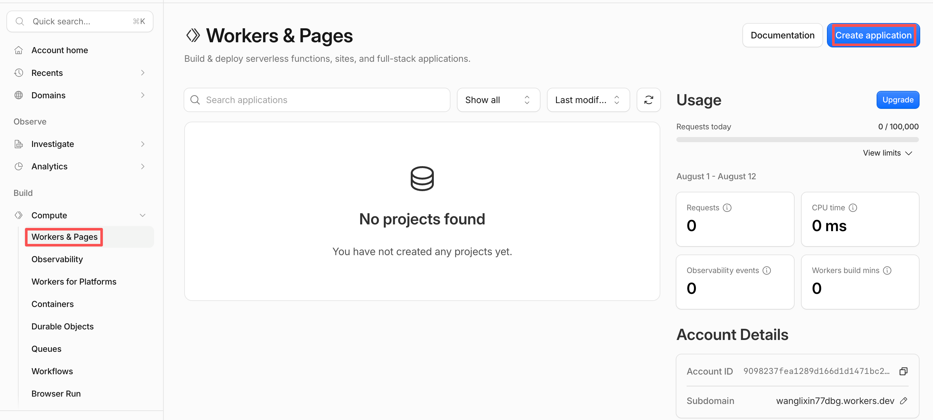
Task: Click the Requests today label
Action: pos(703,127)
